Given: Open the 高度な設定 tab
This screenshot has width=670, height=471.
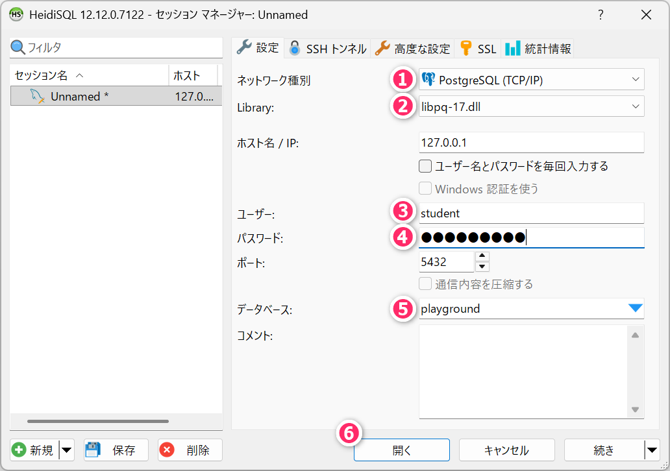Looking at the screenshot, I should tap(413, 48).
